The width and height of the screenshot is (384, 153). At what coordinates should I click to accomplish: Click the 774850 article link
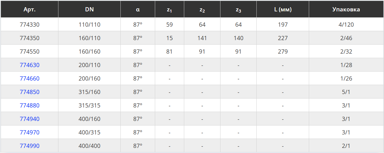pyautogui.click(x=30, y=92)
